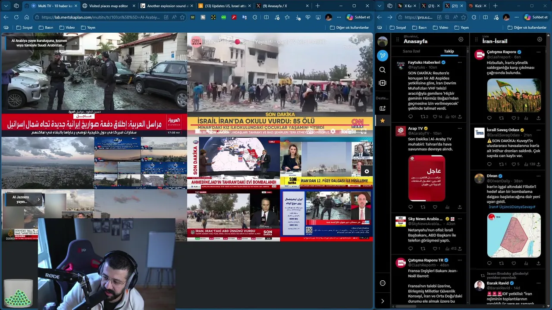Image resolution: width=552 pixels, height=310 pixels.
Task: Click Sohbet et Copilot button in left browser
Action: (358, 17)
